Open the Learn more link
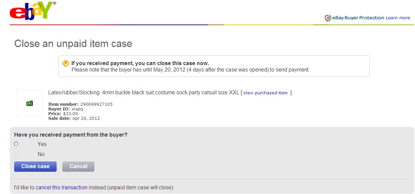Image resolution: width=415 pixels, height=194 pixels. [398, 18]
